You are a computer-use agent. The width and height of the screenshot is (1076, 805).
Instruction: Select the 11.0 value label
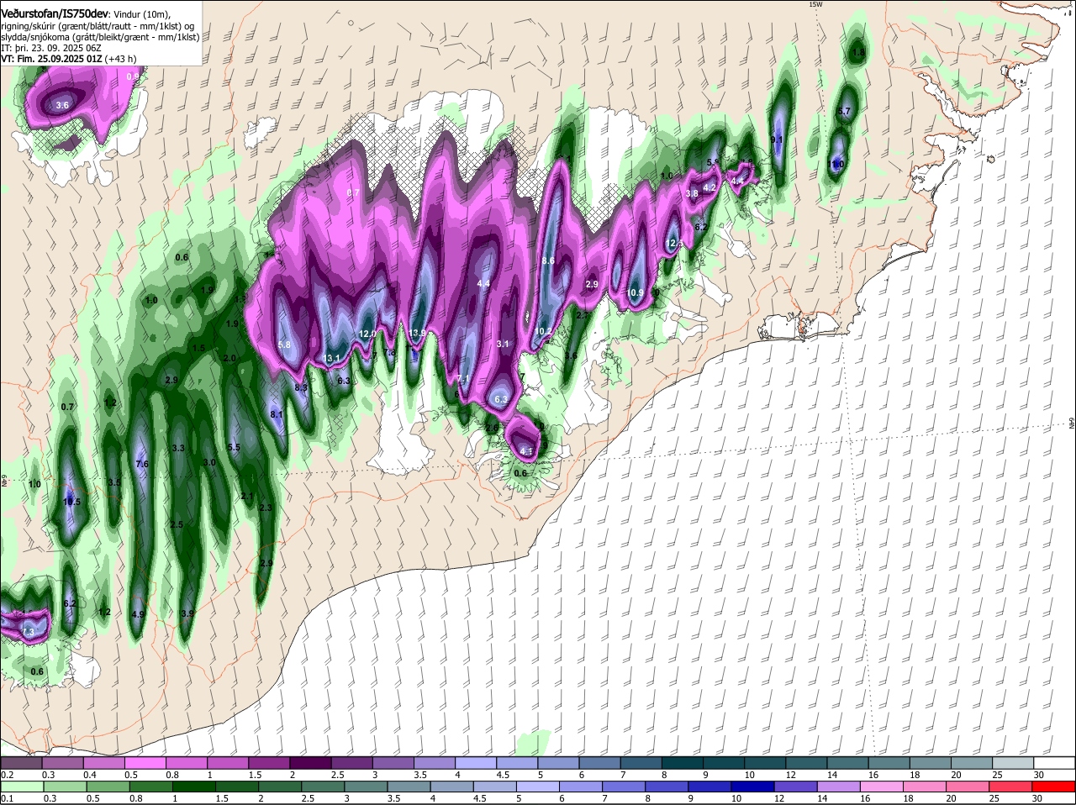pos(836,164)
